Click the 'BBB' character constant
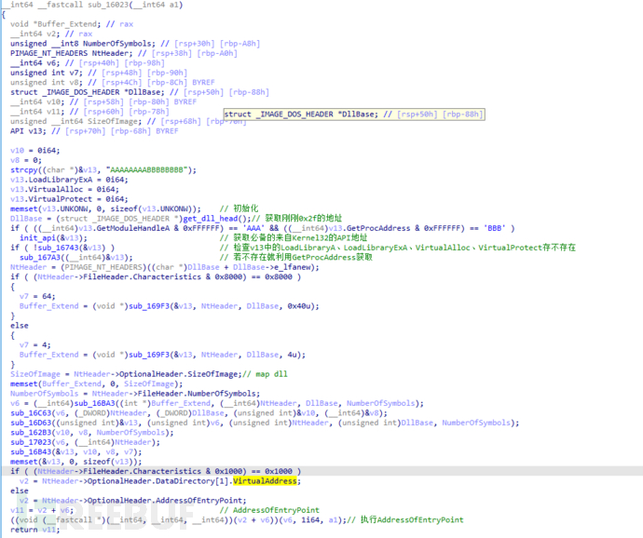643x538 pixels. coord(495,228)
